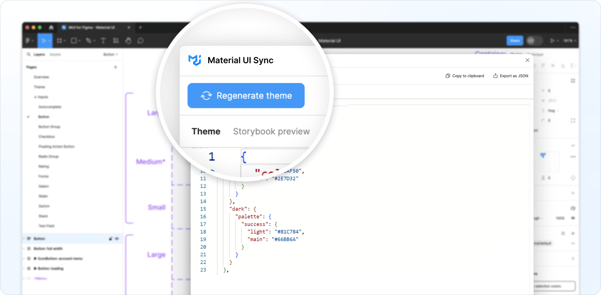
Task: Open the Figma home icon
Action: pyautogui.click(x=51, y=28)
